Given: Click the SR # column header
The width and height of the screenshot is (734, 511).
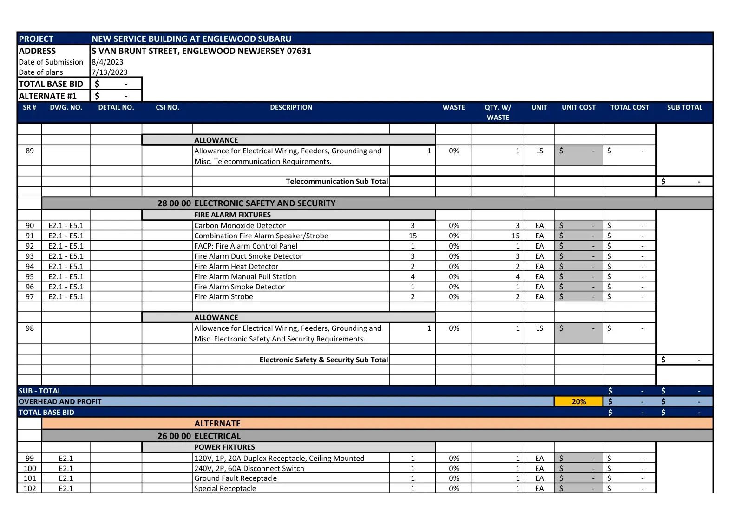Looking at the screenshot, I should (x=29, y=107).
